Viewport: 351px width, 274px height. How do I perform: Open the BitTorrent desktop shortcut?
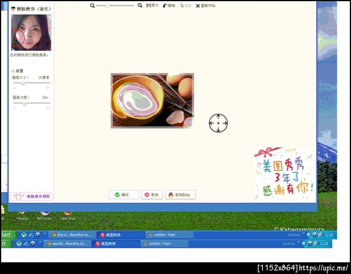(x=44, y=216)
